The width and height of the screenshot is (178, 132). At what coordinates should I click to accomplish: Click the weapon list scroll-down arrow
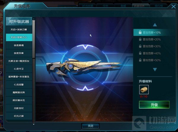(x=34, y=124)
